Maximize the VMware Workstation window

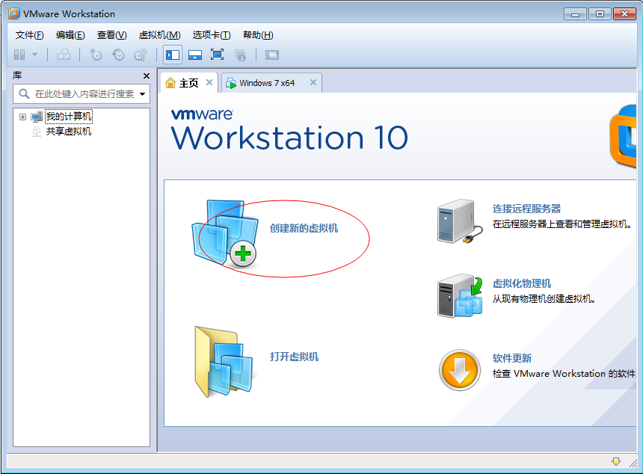pyautogui.click(x=600, y=14)
